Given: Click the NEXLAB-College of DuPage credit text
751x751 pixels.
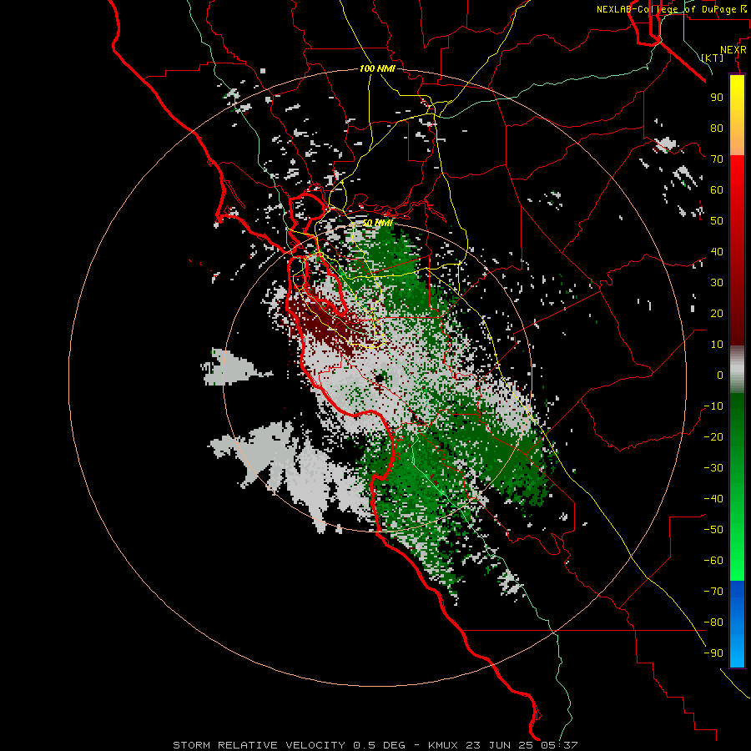Looking at the screenshot, I should (673, 9).
